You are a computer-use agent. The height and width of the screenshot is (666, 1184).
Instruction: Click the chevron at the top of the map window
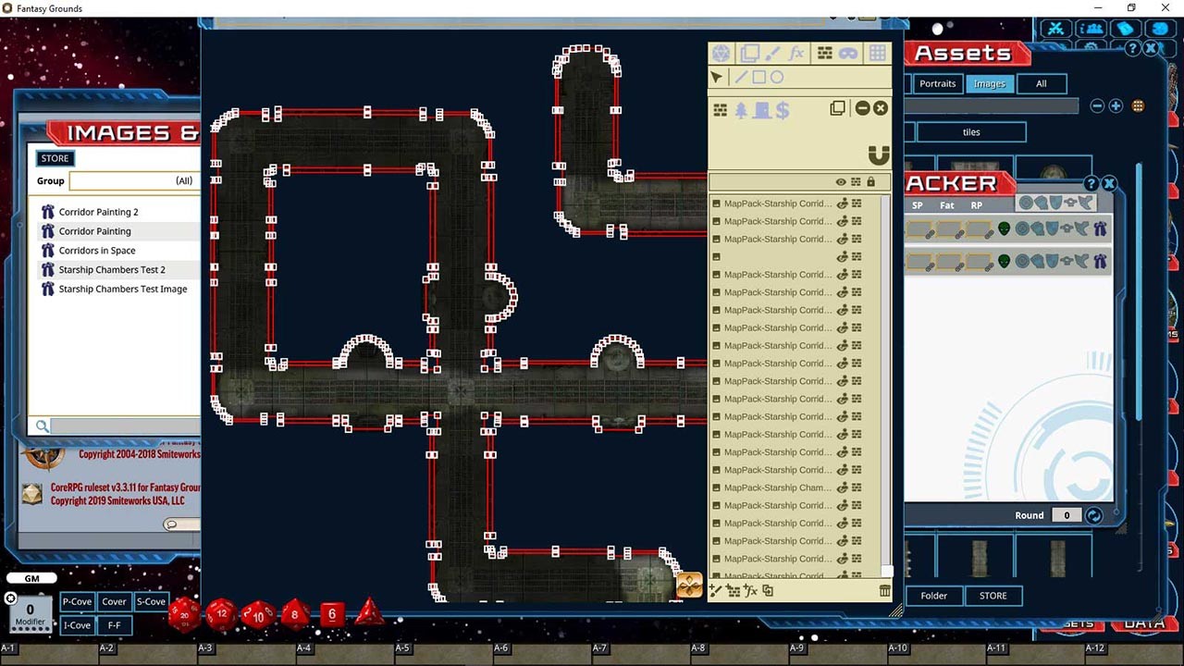[833, 18]
